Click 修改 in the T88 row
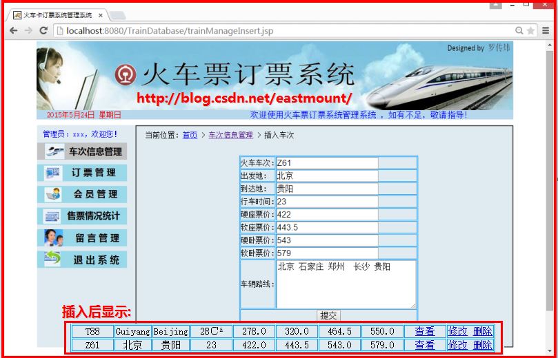Image resolution: width=558 pixels, height=358 pixels. (458, 331)
